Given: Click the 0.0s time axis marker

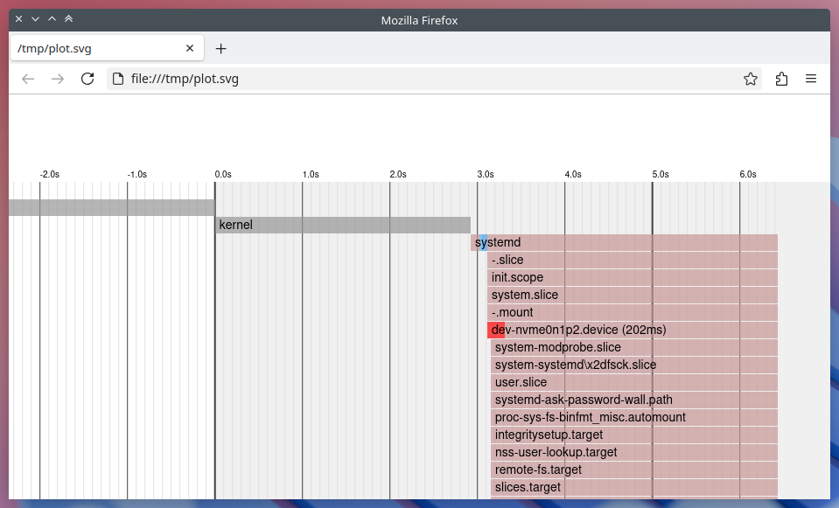Looking at the screenshot, I should coord(222,174).
